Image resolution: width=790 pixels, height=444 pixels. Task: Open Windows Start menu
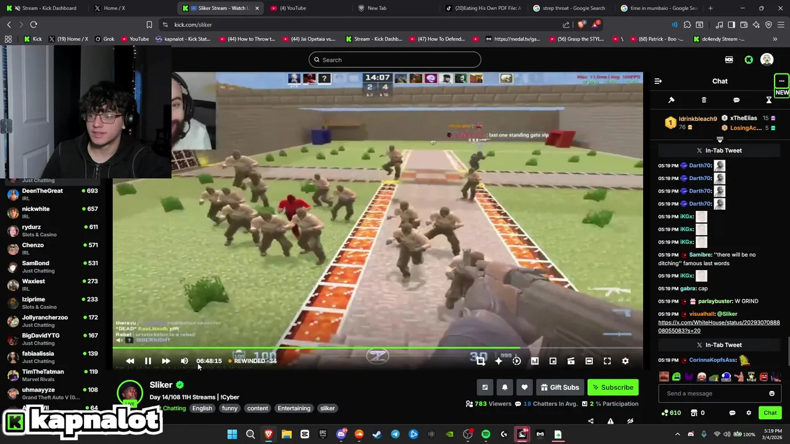click(x=232, y=435)
